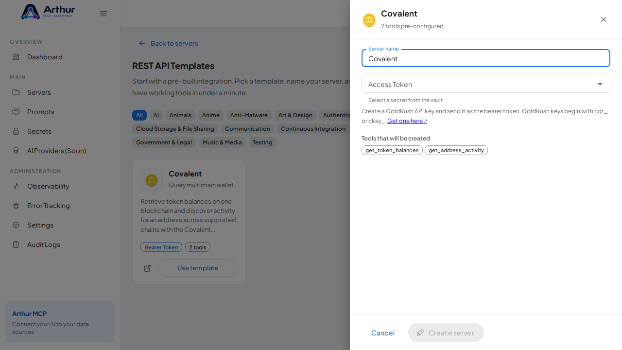Open Prompts in the sidebar

tap(60, 112)
